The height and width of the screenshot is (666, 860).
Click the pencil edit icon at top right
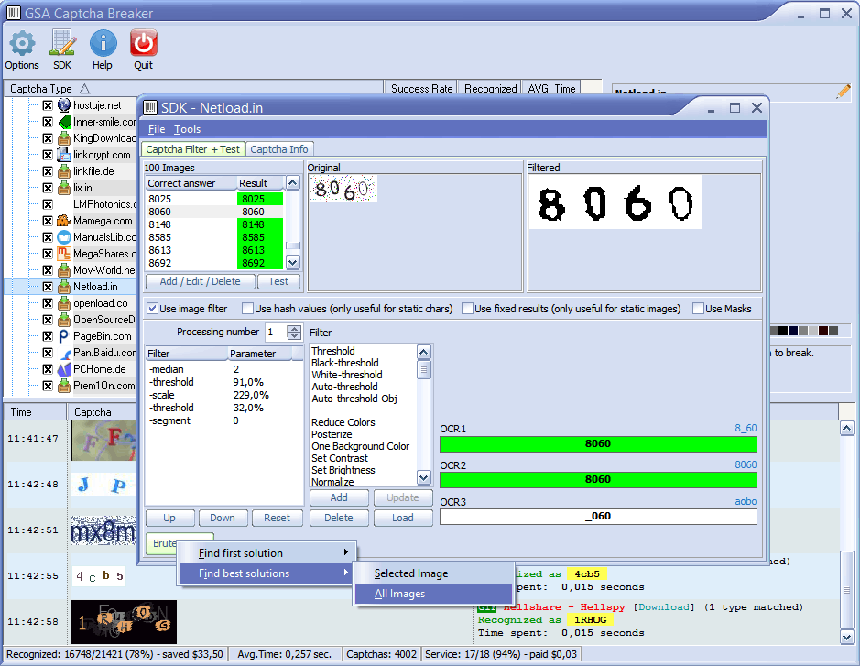pyautogui.click(x=844, y=92)
